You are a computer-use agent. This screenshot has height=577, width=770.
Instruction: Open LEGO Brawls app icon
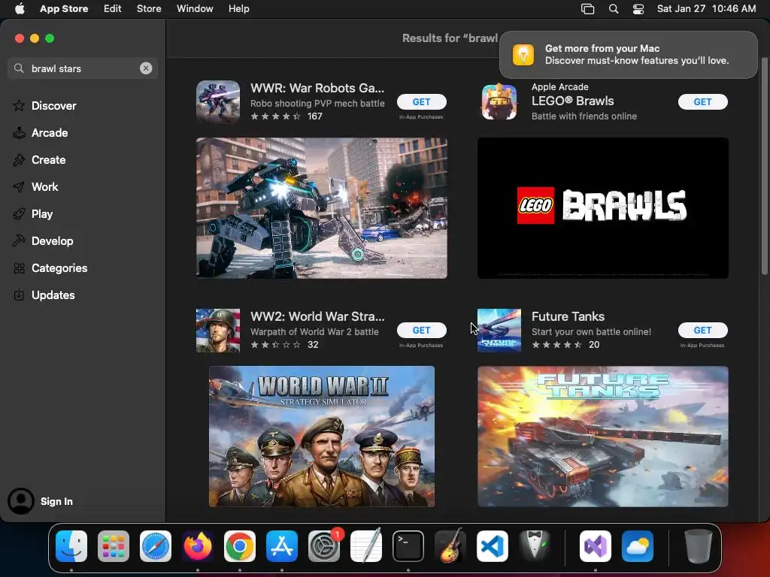(x=499, y=102)
